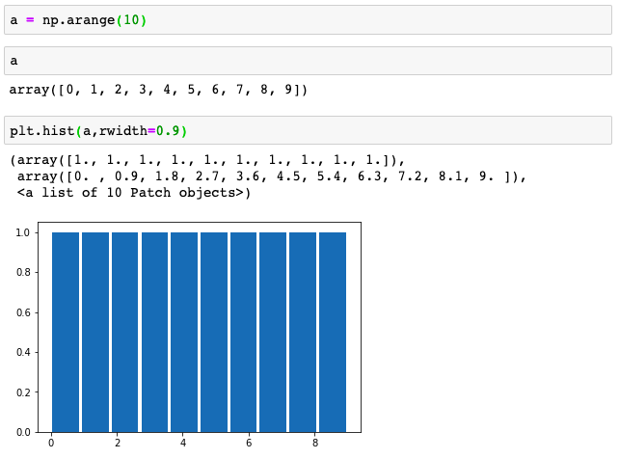Click the number 10 inside np.arange

pyautogui.click(x=131, y=19)
